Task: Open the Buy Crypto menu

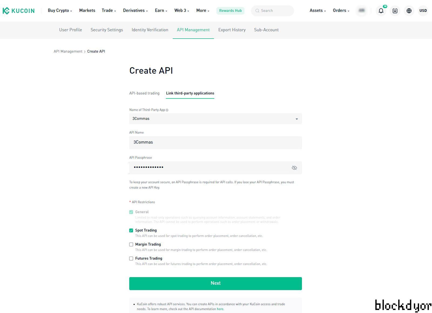Action: (x=60, y=11)
